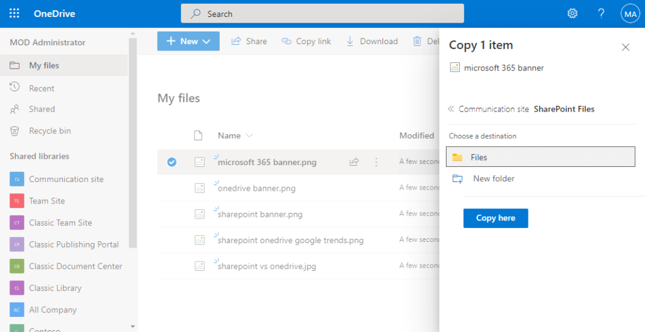Click the Modified column header
Viewport: 645px width, 332px height.
tap(417, 135)
